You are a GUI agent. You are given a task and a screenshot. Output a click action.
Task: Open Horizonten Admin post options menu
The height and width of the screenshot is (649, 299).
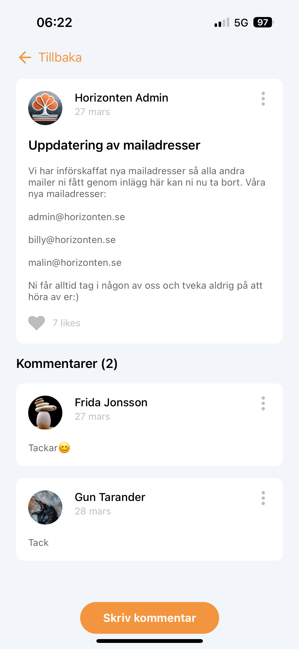point(263,99)
